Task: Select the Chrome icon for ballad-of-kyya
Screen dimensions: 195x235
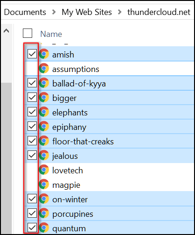Action: click(x=44, y=83)
